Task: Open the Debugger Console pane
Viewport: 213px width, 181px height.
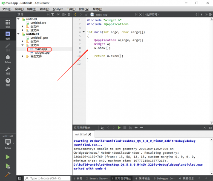Action: 164,178
